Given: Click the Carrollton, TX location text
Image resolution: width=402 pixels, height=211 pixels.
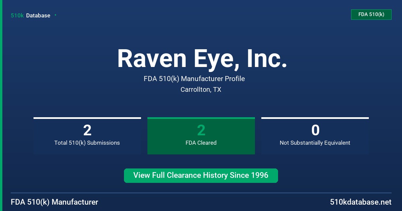Looking at the screenshot, I should [x=201, y=89].
